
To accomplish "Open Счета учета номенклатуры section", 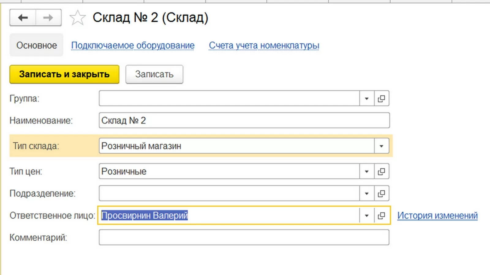I will (264, 45).
